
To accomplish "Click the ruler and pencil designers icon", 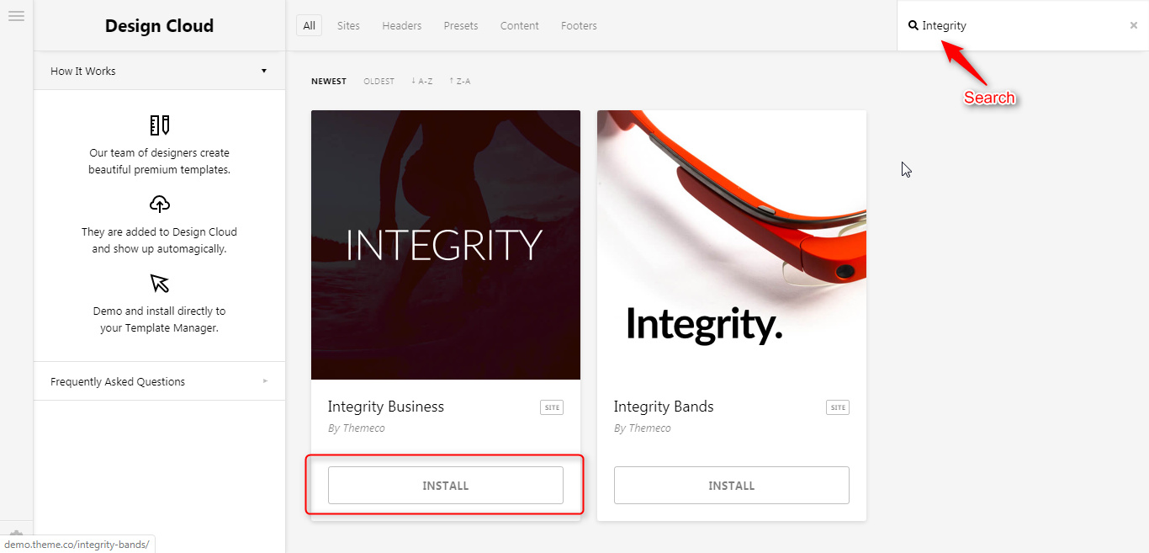I will tap(159, 125).
